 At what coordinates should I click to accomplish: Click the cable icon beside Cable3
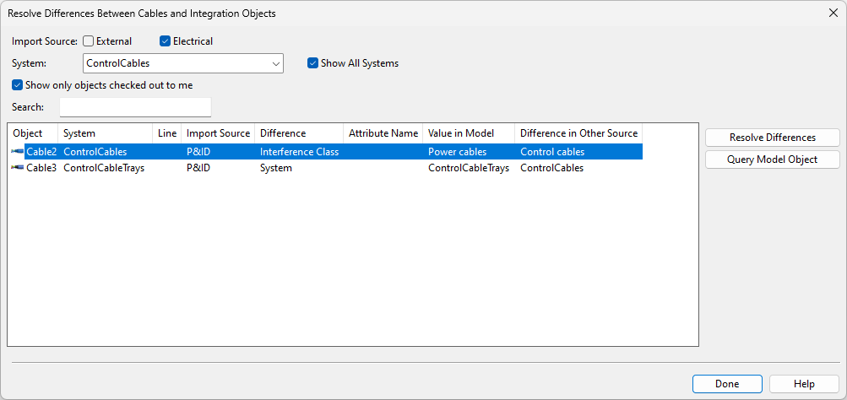point(18,168)
